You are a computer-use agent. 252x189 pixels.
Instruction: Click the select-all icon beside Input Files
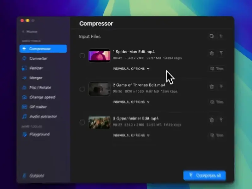tap(212, 36)
